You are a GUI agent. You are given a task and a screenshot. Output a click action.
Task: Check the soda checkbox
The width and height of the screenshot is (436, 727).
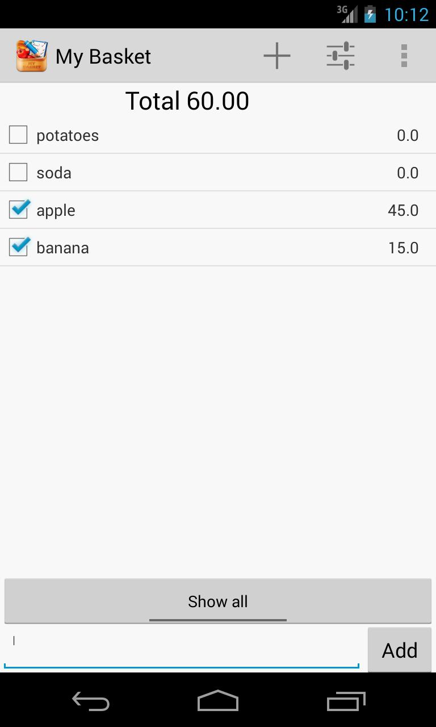point(18,173)
